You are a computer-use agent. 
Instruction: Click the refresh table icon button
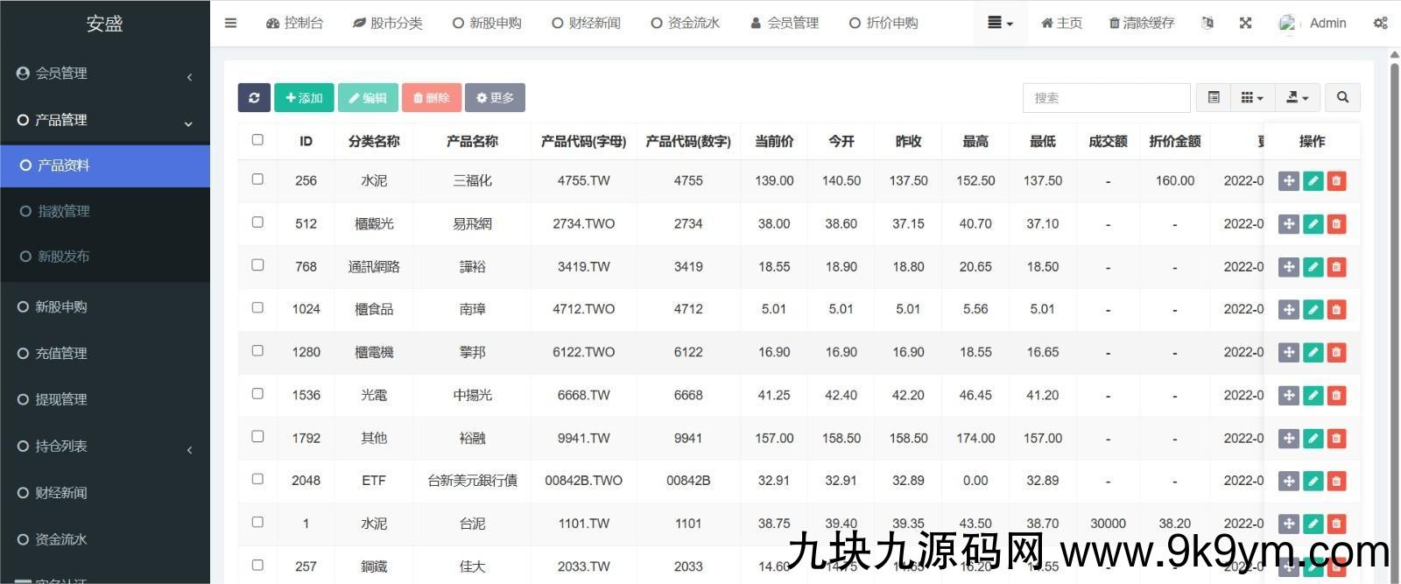click(254, 98)
